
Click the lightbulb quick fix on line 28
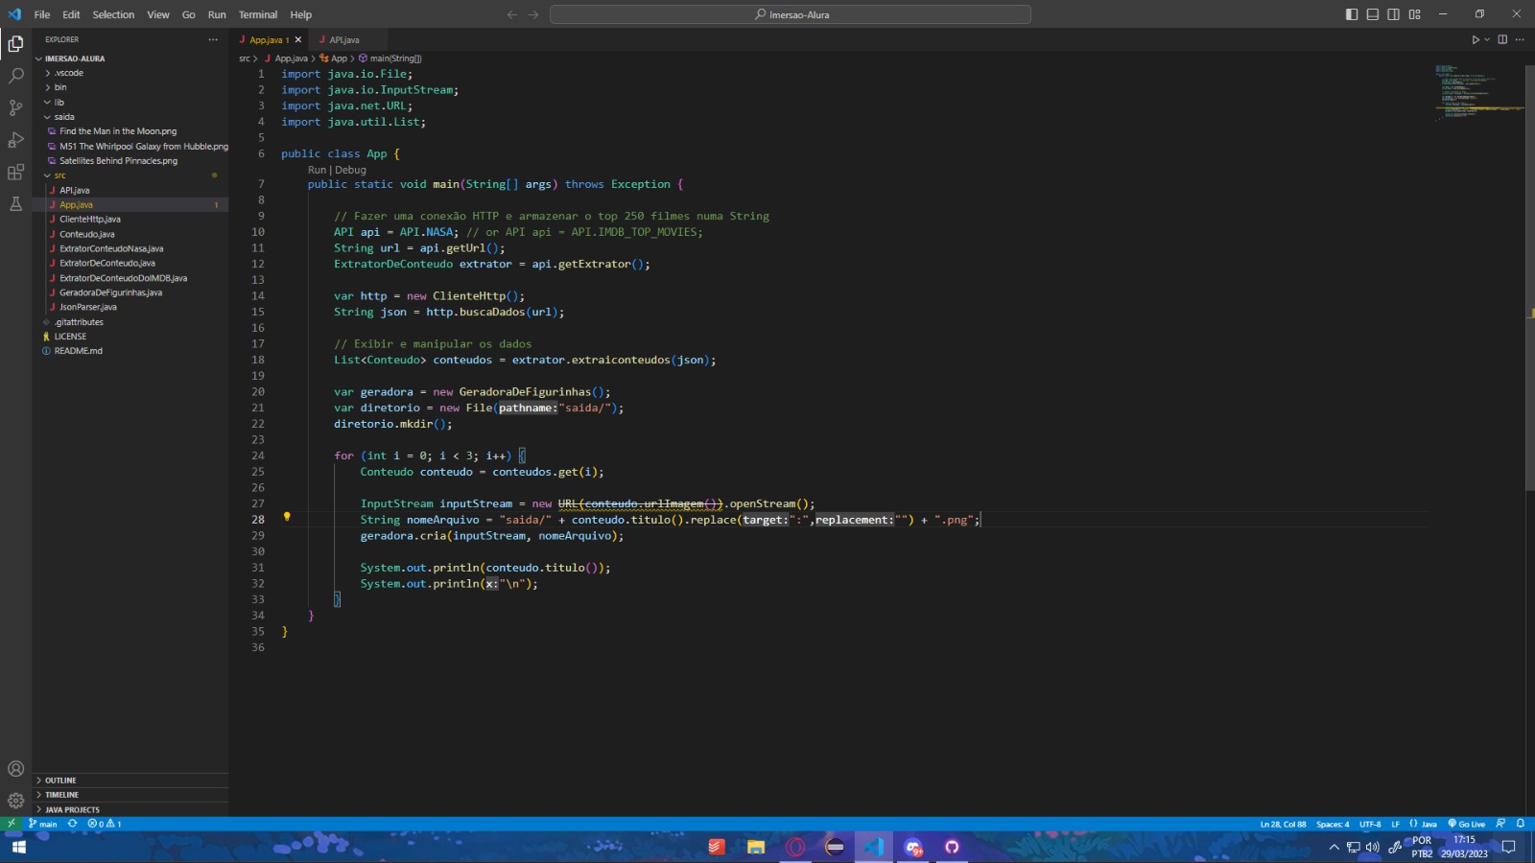click(288, 519)
